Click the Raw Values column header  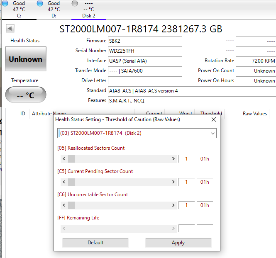click(x=247, y=114)
